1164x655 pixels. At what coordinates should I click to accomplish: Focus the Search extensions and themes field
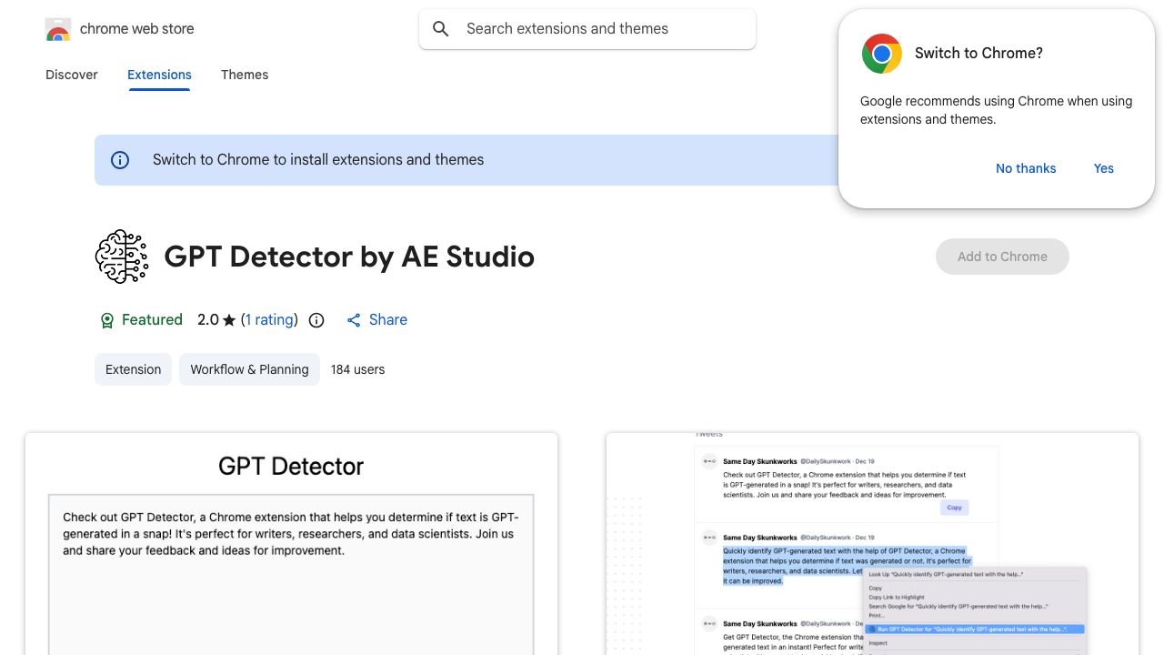pyautogui.click(x=587, y=29)
